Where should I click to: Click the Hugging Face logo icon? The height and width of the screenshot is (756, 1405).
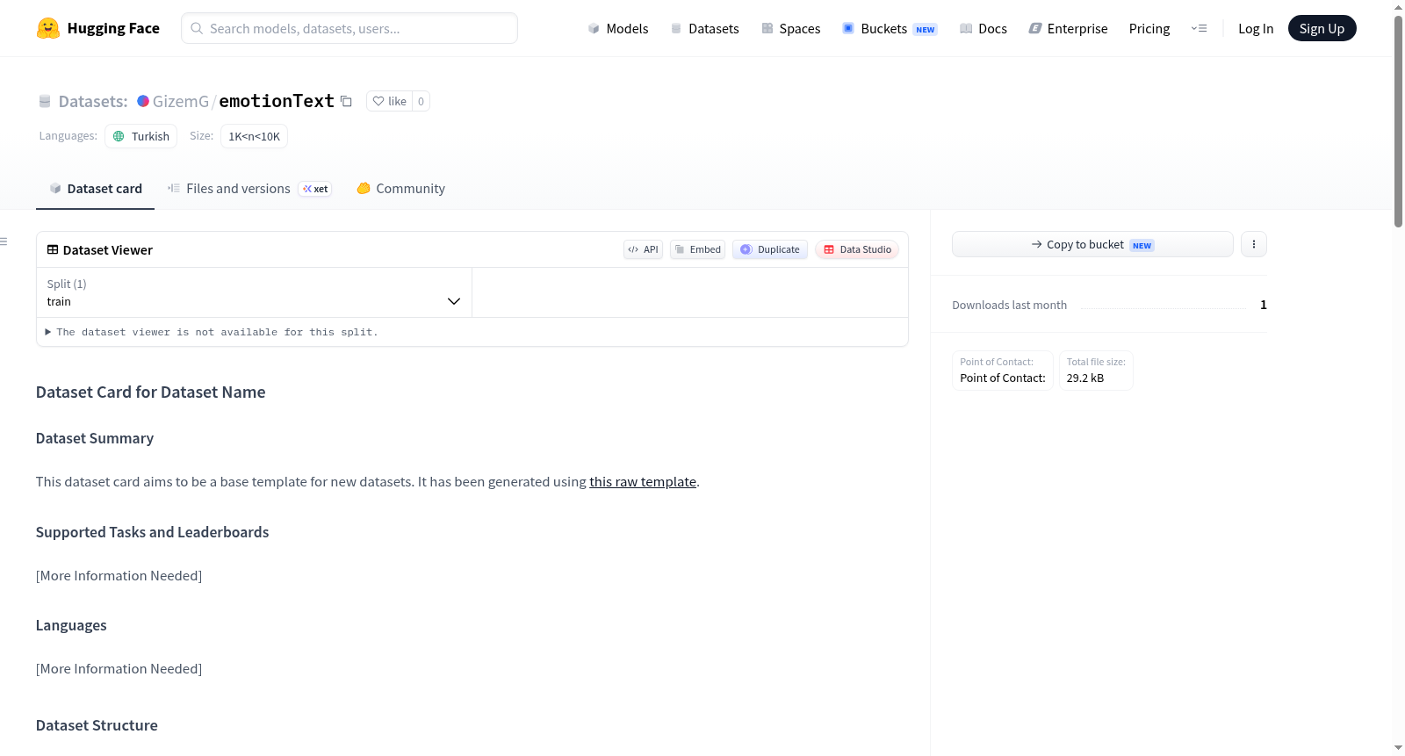click(x=48, y=28)
